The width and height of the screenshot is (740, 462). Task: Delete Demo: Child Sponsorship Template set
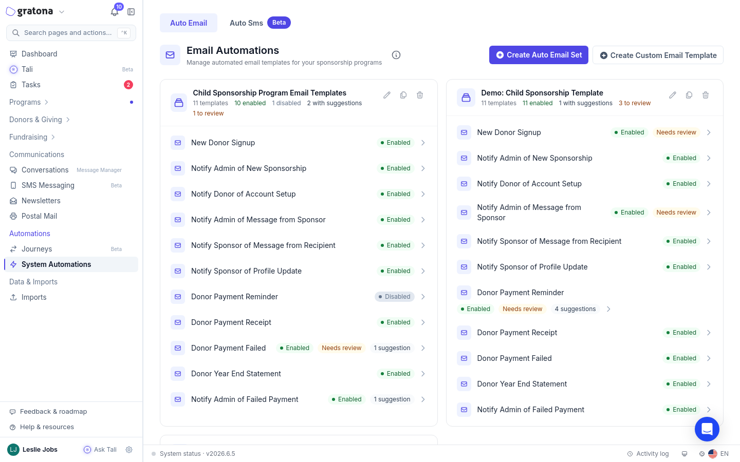coord(706,95)
